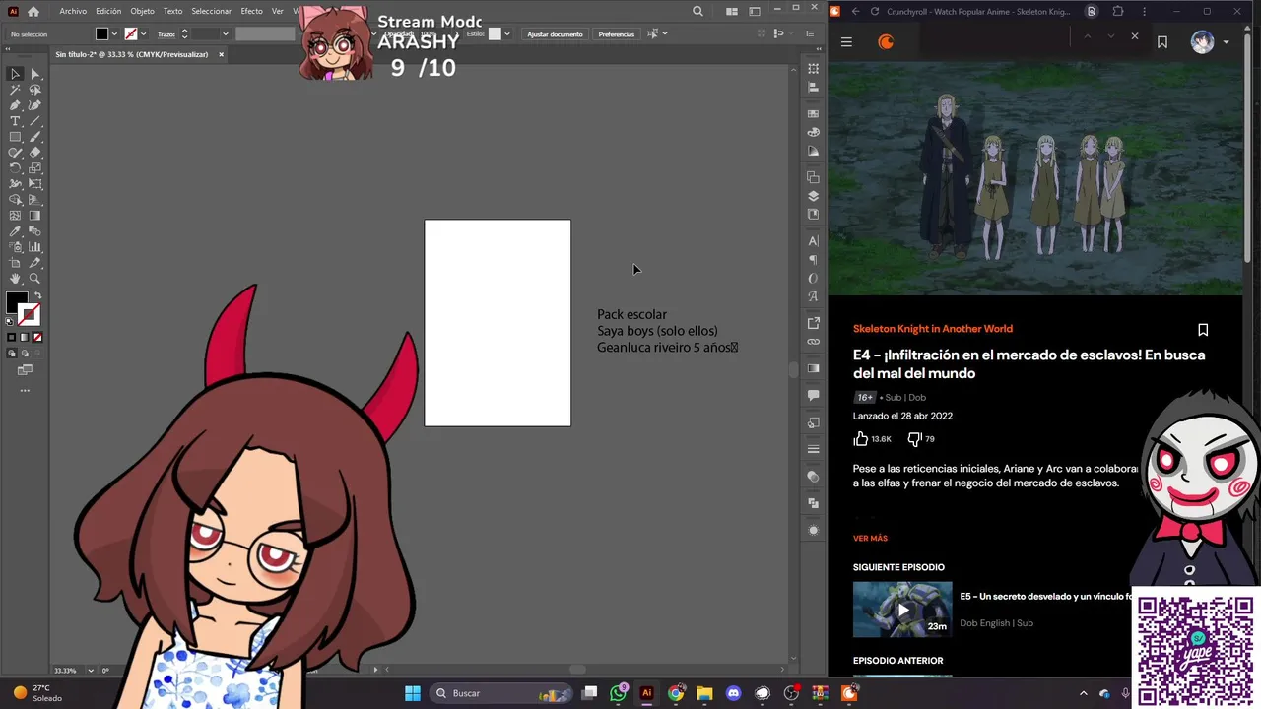The width and height of the screenshot is (1261, 709).
Task: Select the Scale tool
Action: click(x=34, y=168)
